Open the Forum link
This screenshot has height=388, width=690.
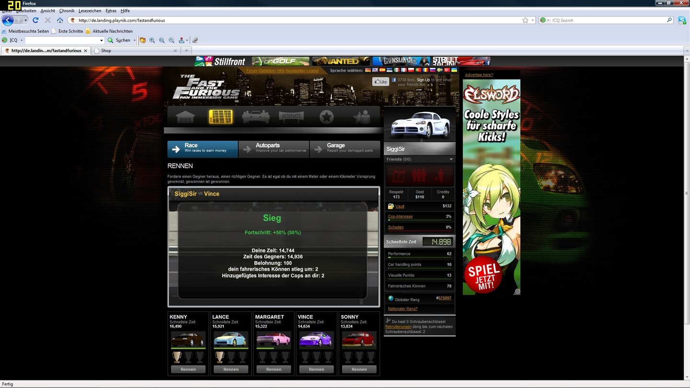point(252,70)
